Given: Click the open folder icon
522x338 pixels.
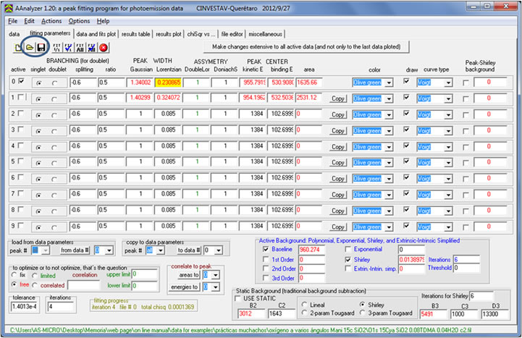Looking at the screenshot, I should click(30, 47).
